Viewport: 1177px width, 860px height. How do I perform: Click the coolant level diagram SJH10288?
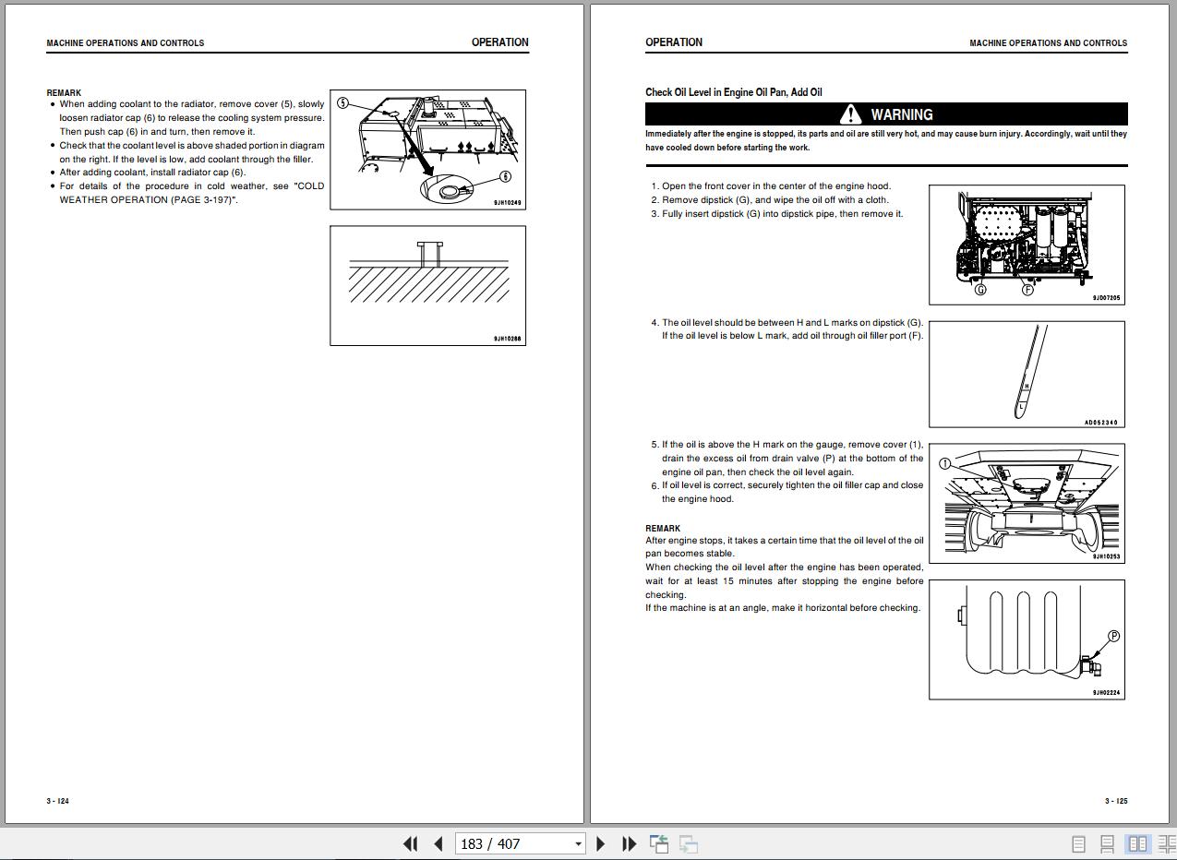point(428,286)
